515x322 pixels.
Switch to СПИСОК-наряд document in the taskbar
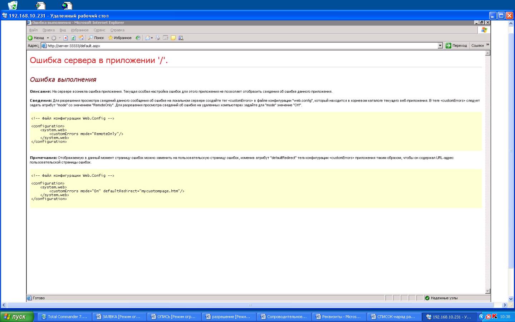(394, 317)
